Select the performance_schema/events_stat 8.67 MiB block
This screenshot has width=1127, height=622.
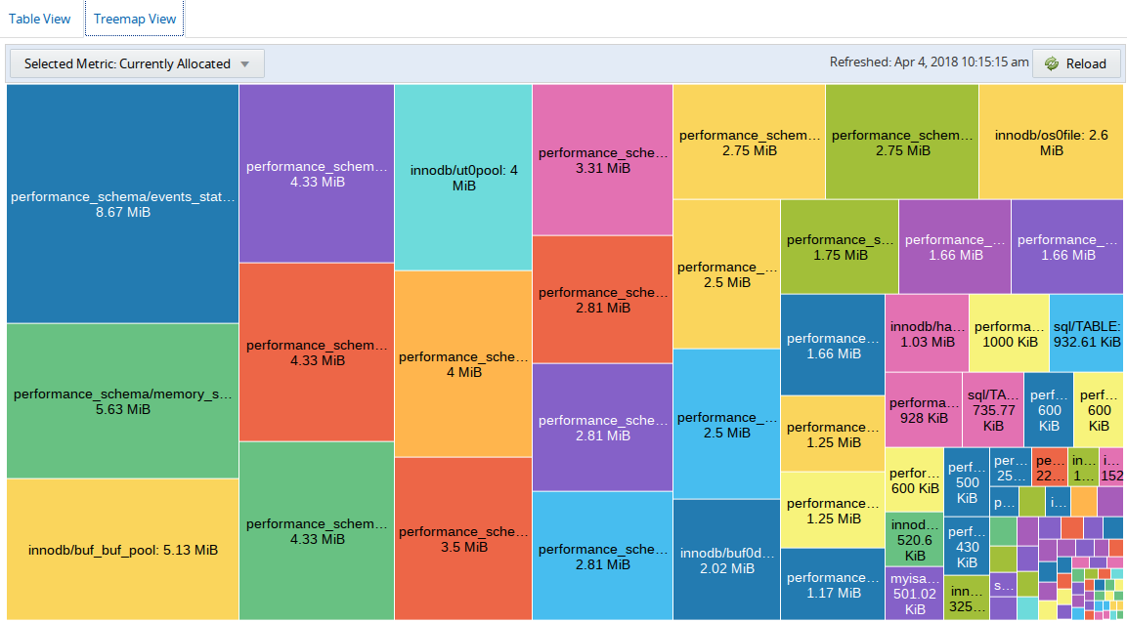click(x=122, y=204)
